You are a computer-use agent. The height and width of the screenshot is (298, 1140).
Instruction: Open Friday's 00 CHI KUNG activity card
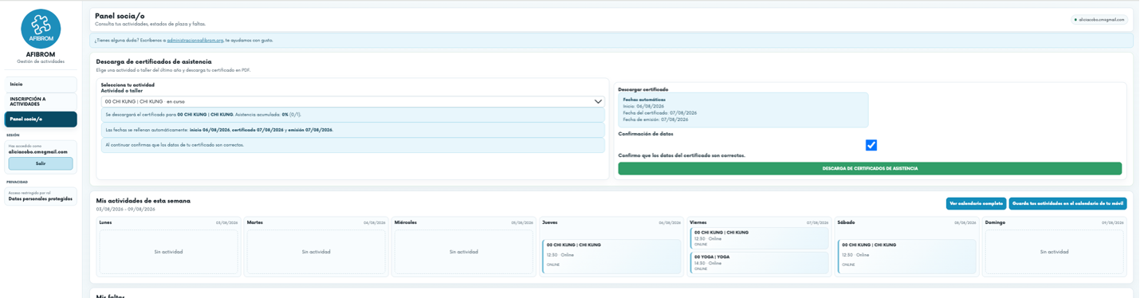pyautogui.click(x=759, y=238)
